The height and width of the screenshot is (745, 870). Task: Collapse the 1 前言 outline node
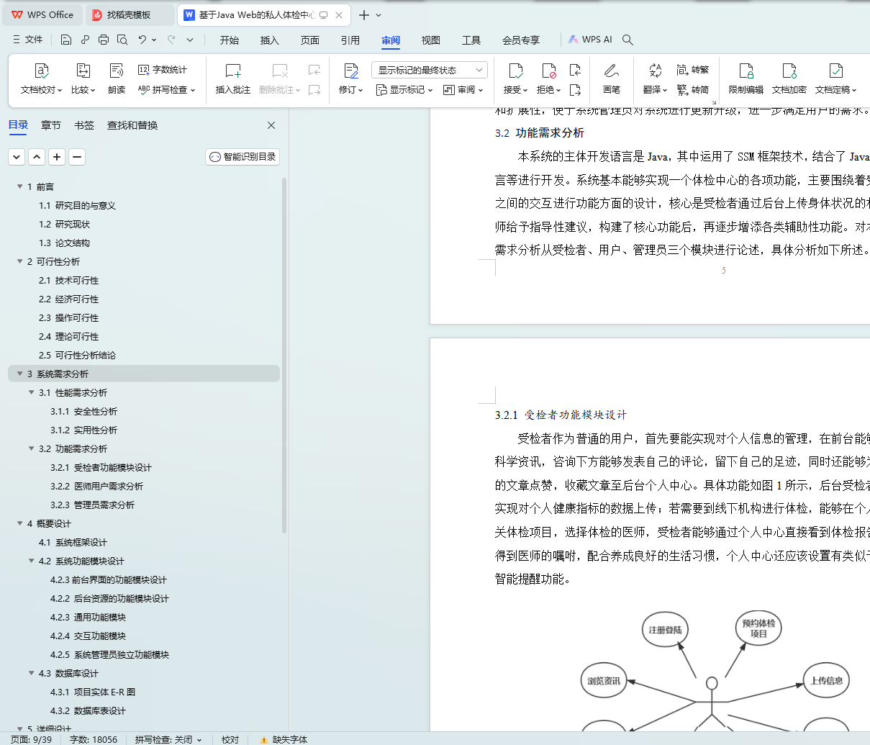tap(19, 186)
